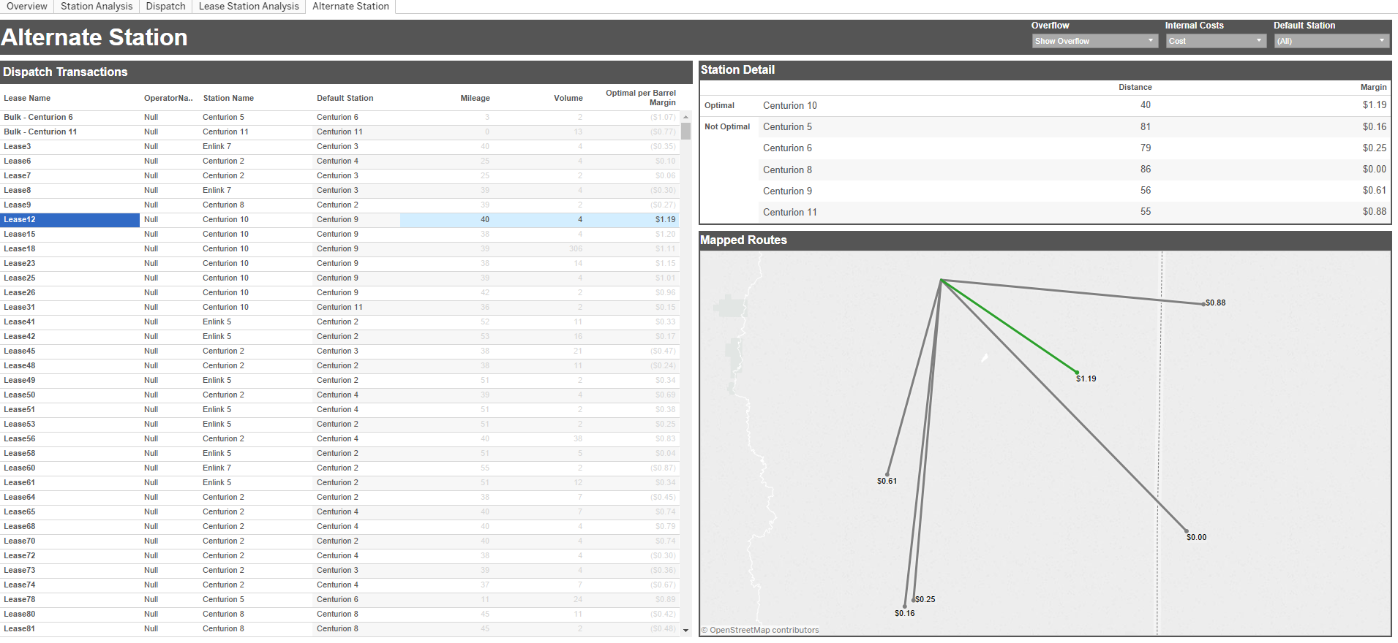Open the Internal Costs dropdown
Screen dimensions: 1398x643
[x=1215, y=41]
